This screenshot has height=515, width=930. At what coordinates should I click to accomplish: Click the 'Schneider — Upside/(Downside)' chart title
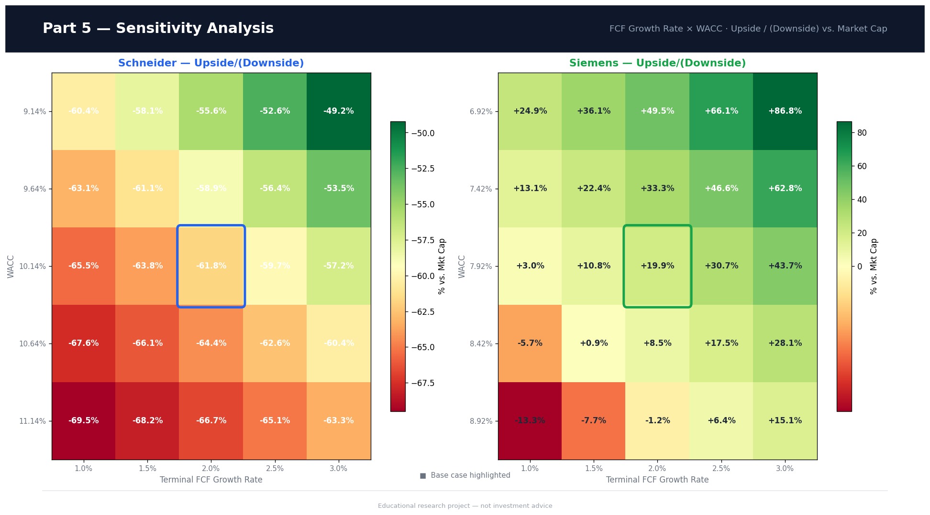[x=211, y=63]
